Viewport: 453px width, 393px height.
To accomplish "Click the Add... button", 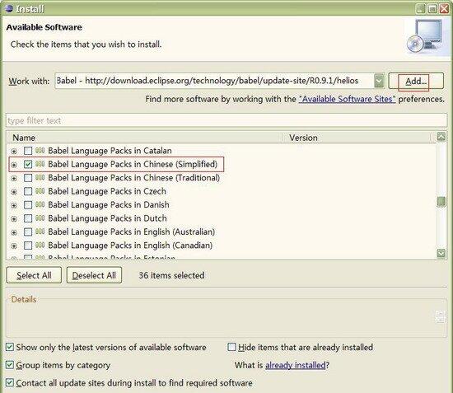I will click(416, 81).
